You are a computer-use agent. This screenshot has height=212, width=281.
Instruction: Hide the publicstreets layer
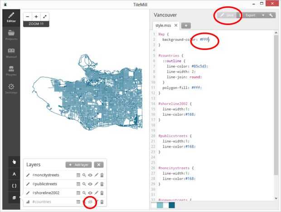click(90, 184)
